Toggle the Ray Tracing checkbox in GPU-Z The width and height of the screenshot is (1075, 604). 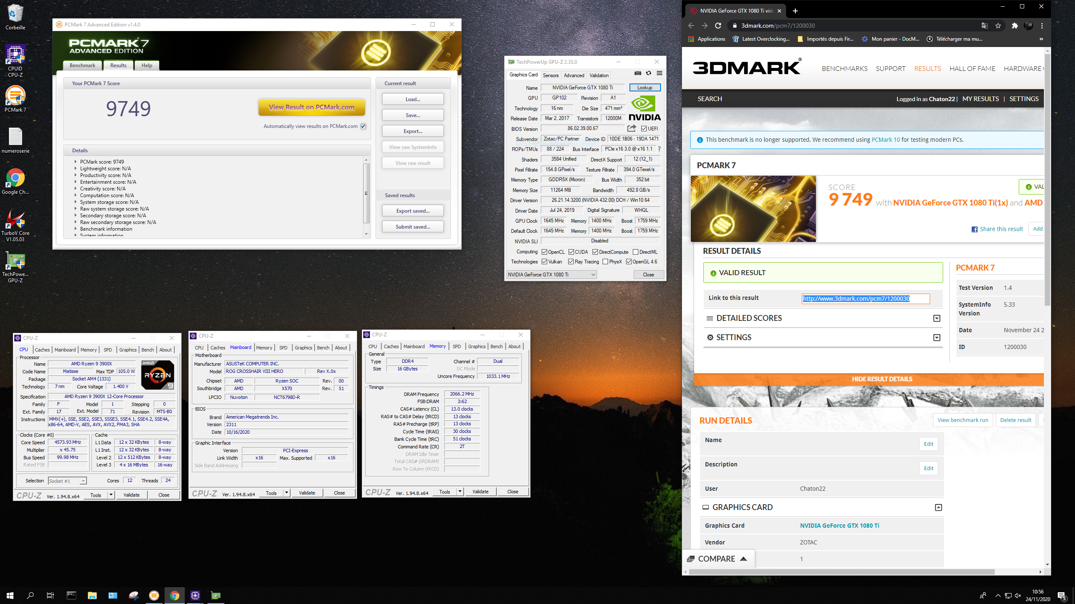[x=571, y=262]
